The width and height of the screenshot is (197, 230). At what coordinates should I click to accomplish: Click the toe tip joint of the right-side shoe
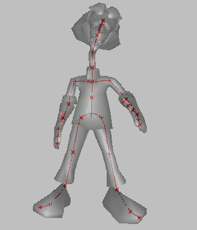click(x=140, y=217)
